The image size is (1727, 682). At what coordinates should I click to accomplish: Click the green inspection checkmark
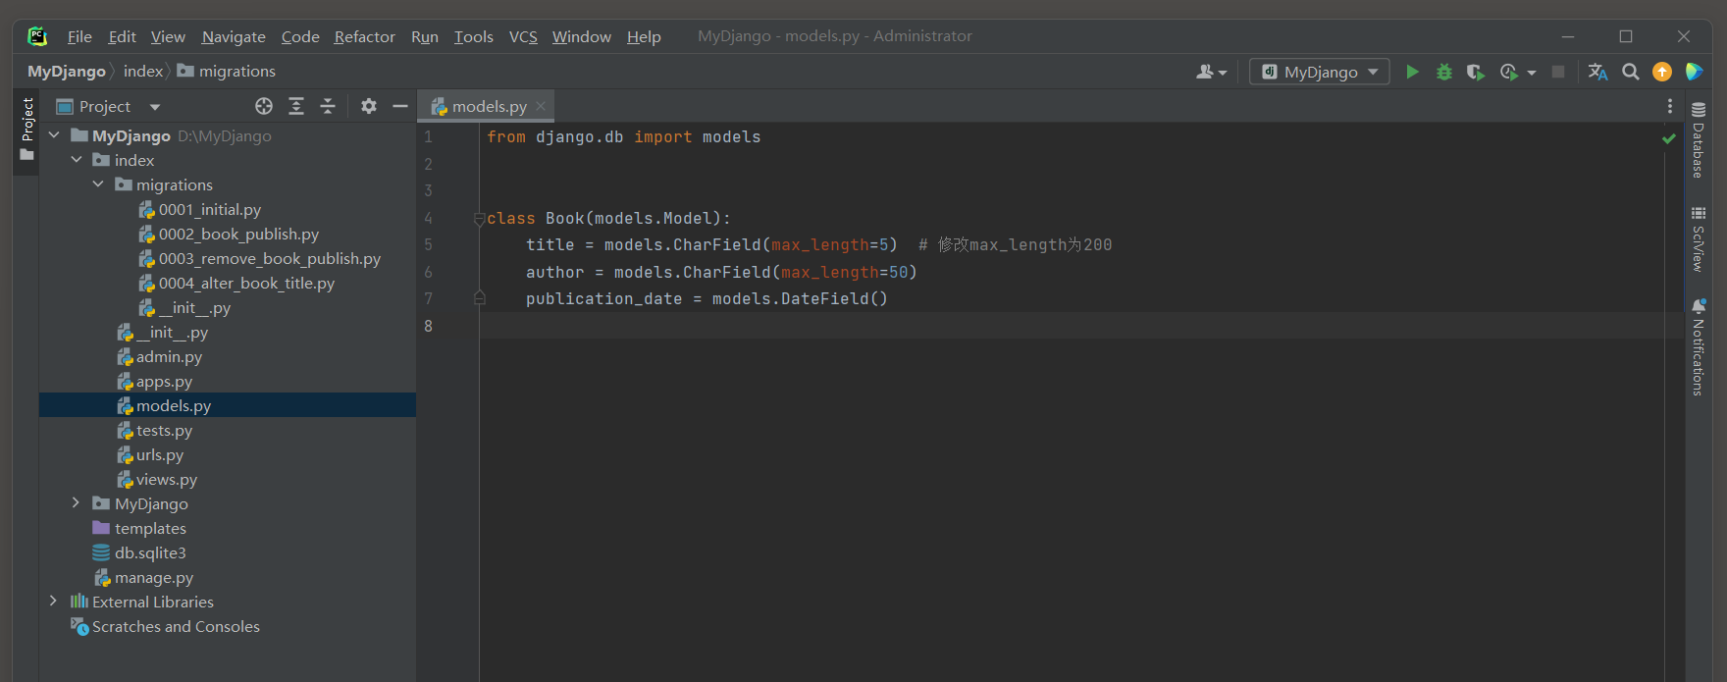click(1669, 138)
